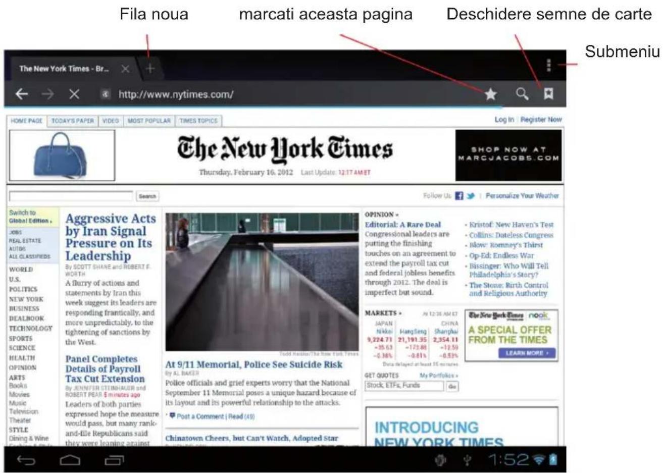Open Chinatown Cheers headline
The height and width of the screenshot is (473, 664).
click(252, 438)
